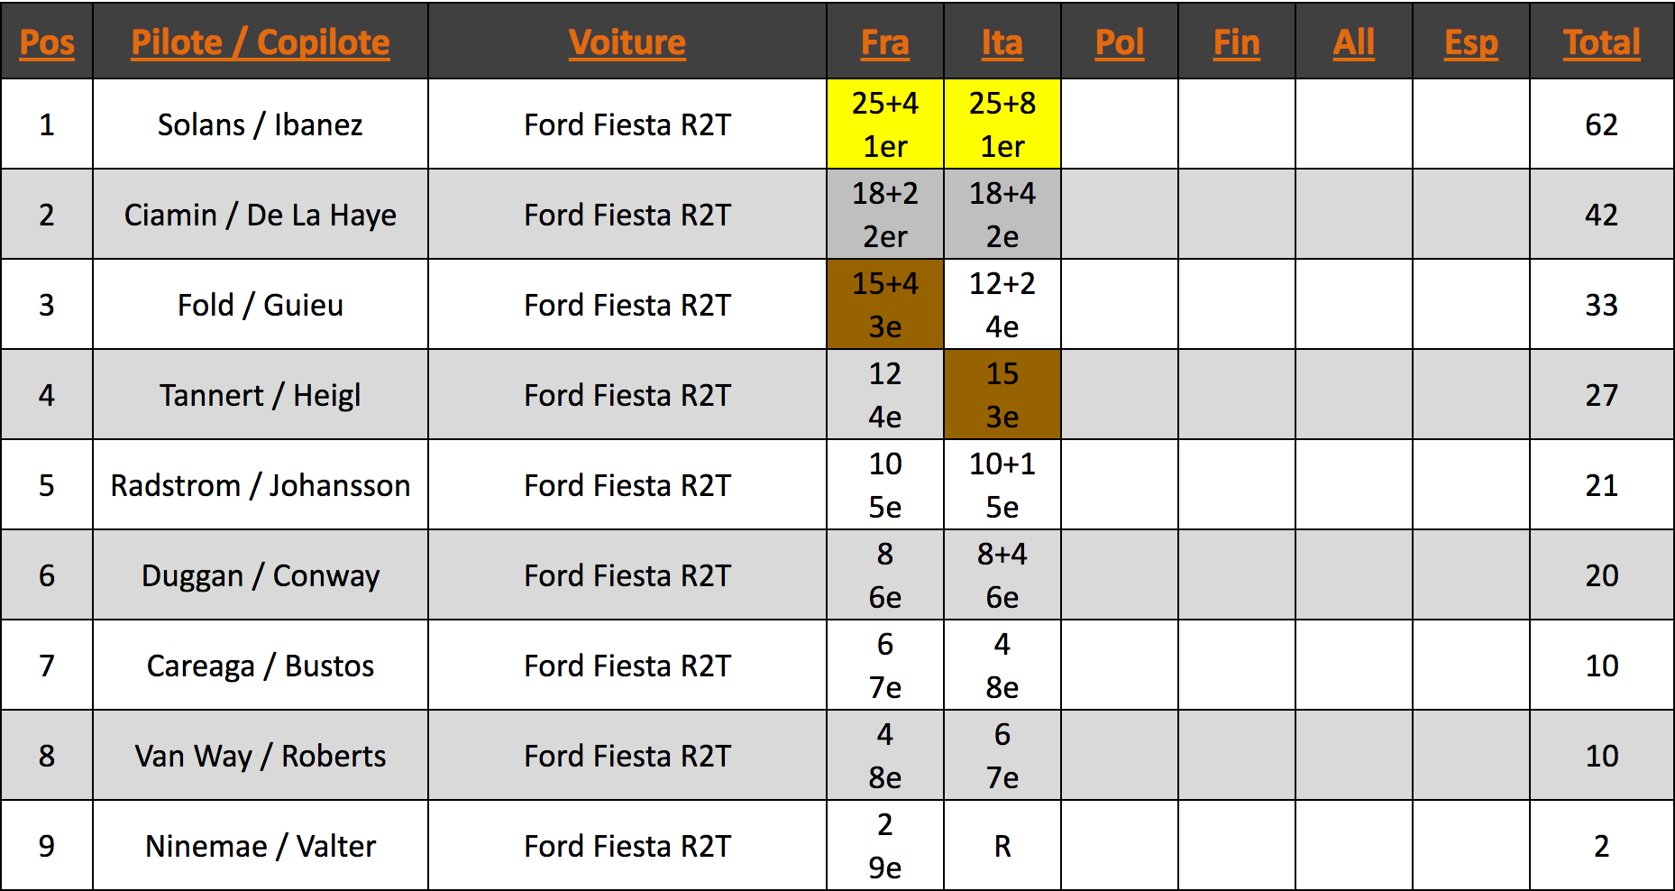Select the Fra rally column header

[885, 42]
